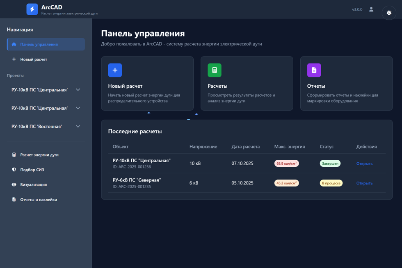402x268 pixels.
Task: Go to Расчет энергии дуги in sidebar
Action: (39, 155)
